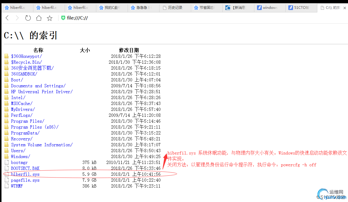Viewport: 348px width, 202px height.
Task: Click the hiberfil.sys file link
Action: click(x=25, y=174)
